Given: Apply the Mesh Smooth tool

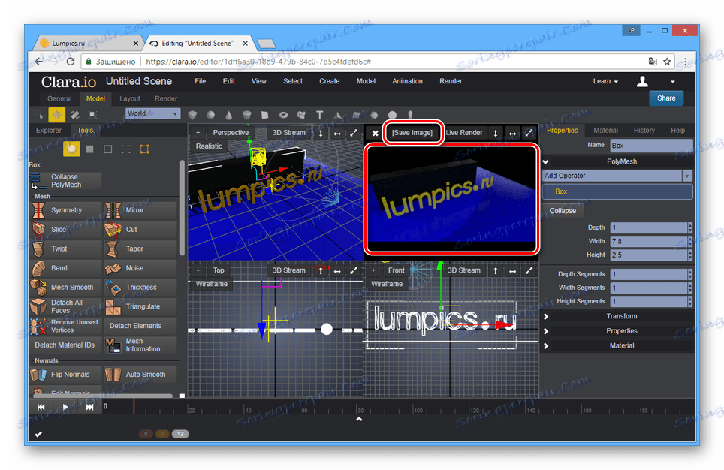Looking at the screenshot, I should click(65, 287).
